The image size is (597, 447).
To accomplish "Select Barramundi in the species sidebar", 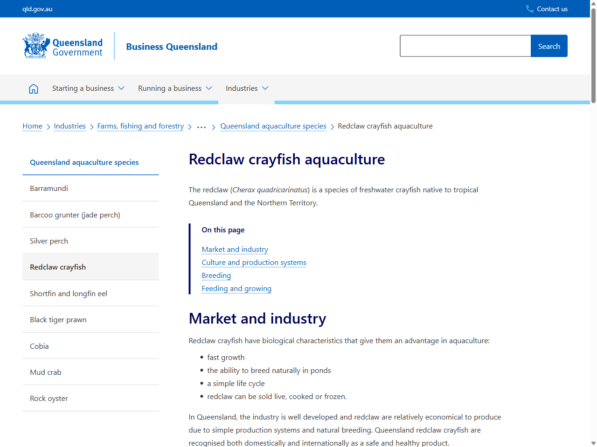I will pos(49,188).
